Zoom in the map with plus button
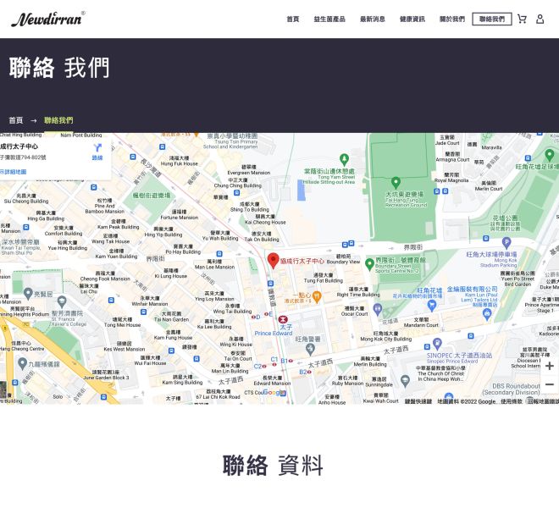This screenshot has height=508, width=559. tap(550, 366)
